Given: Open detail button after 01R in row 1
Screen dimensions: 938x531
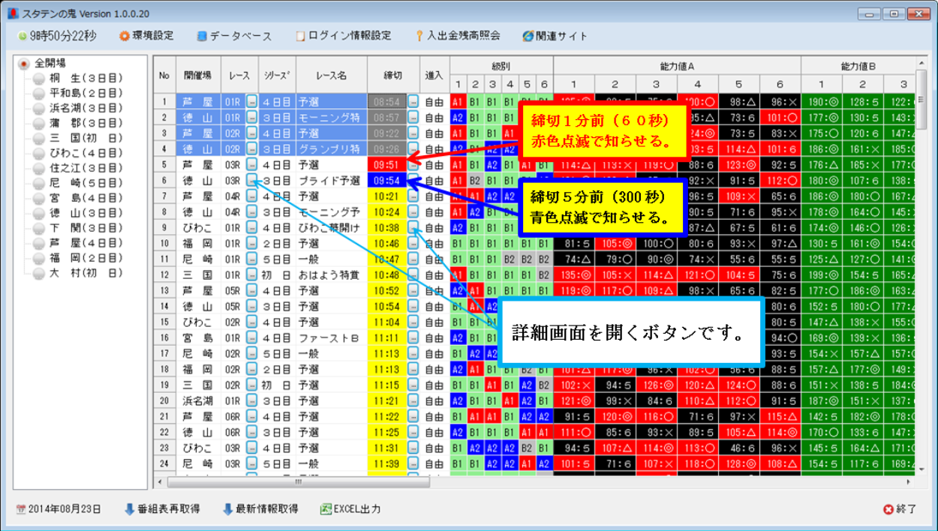Looking at the screenshot, I should (252, 101).
